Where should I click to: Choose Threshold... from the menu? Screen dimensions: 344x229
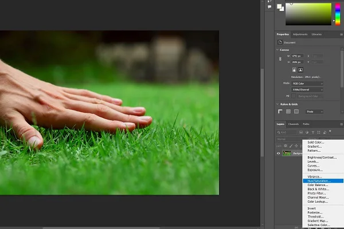323,217
